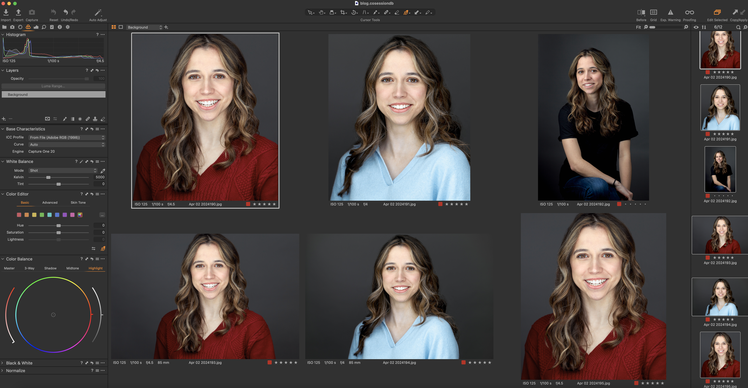Select thumbnail Apr 02 2024192.jpg in browser
The image size is (748, 388).
tap(720, 169)
